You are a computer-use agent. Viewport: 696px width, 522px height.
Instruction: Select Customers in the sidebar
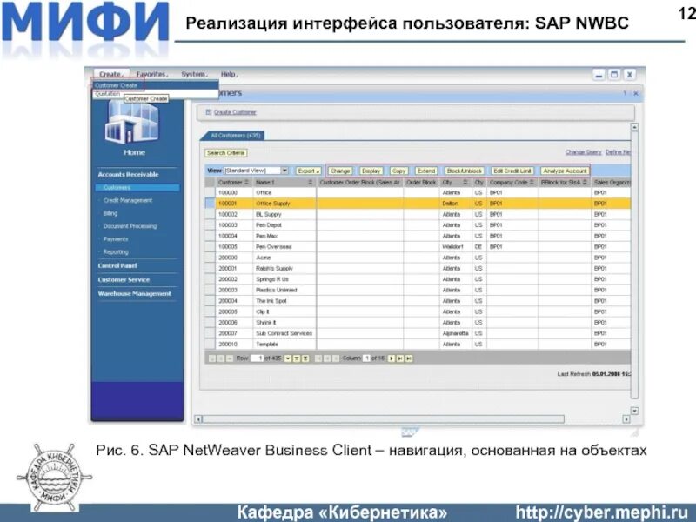[x=137, y=188]
